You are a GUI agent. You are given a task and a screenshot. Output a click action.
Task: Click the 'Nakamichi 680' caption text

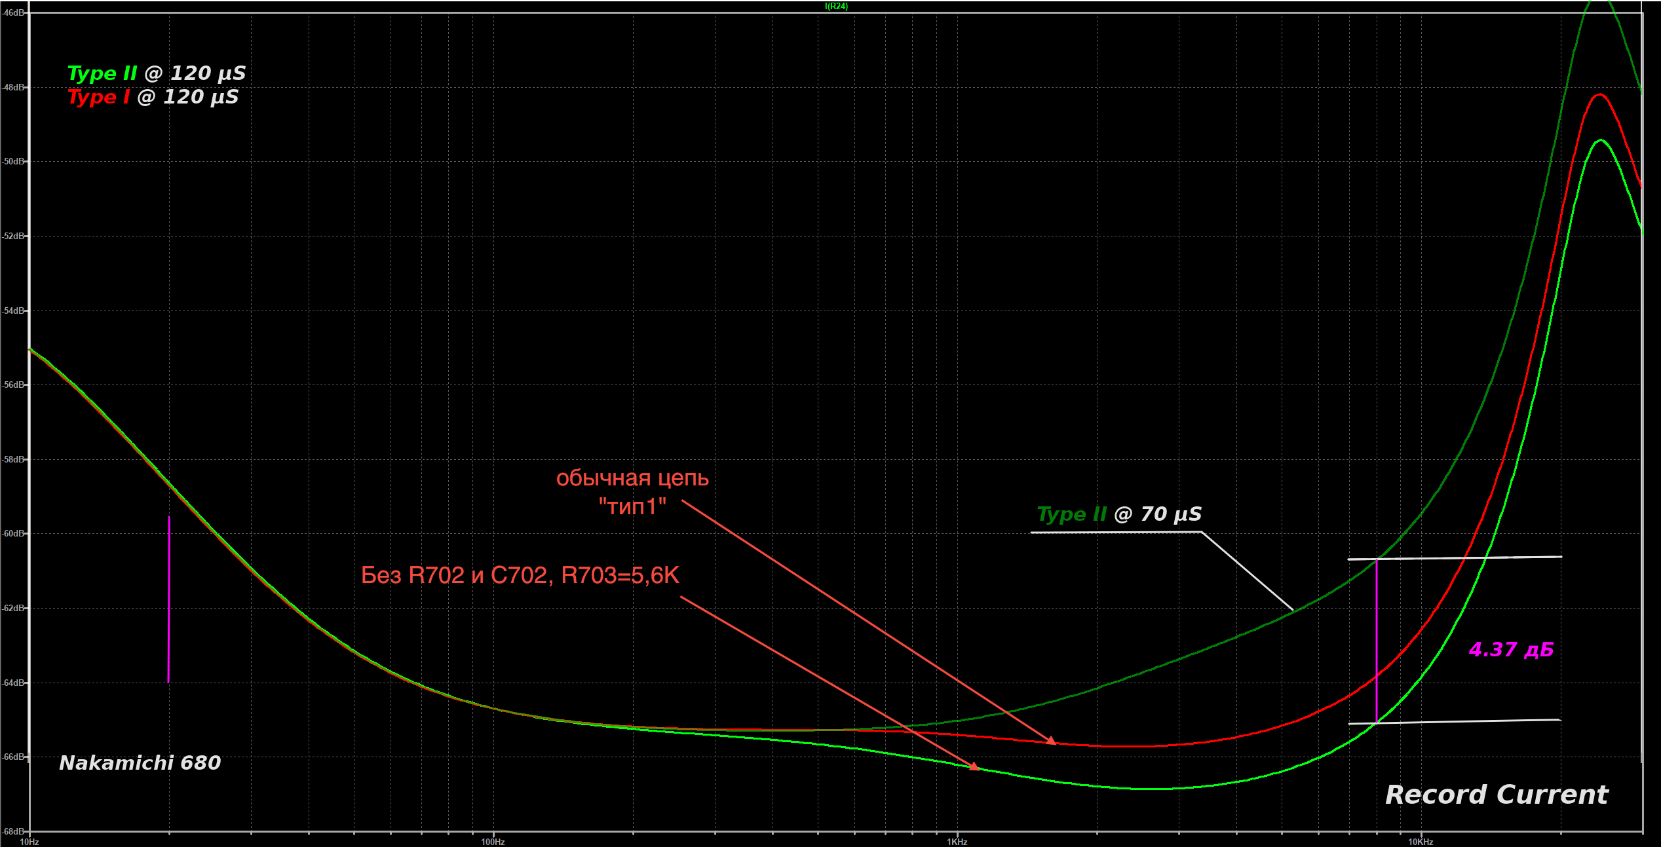click(x=140, y=762)
